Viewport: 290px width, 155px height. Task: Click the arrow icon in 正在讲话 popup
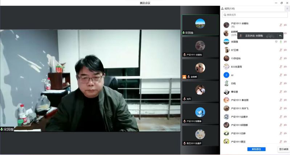(280, 36)
